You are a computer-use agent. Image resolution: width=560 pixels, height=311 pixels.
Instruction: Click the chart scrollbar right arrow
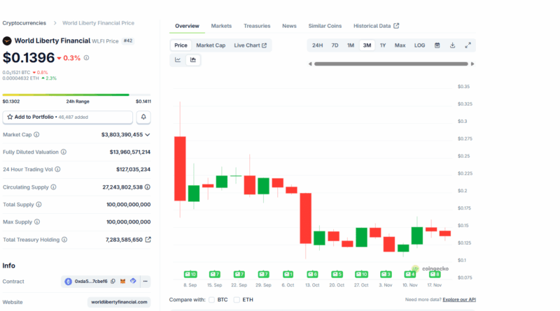[x=472, y=64]
